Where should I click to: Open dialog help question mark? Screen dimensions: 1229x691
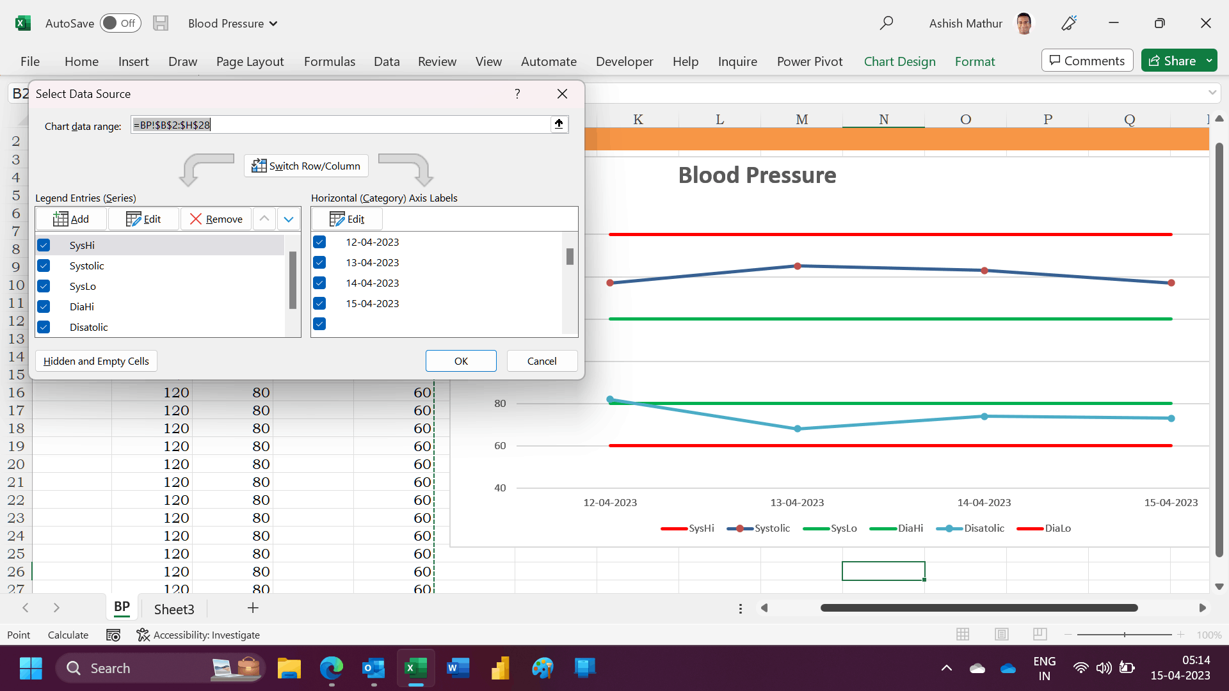pos(517,94)
